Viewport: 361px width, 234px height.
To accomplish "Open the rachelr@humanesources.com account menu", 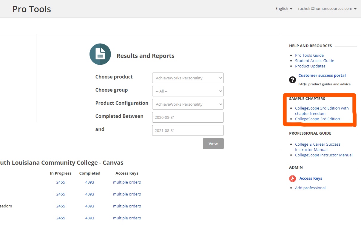I will tap(327, 9).
